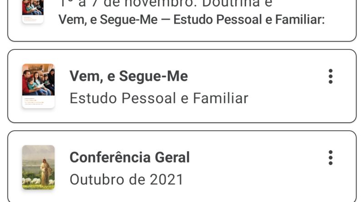Click "Vem, e Segue-Me — Estudo Pessoal e Familiar:" line
The height and width of the screenshot is (202, 364).
(x=191, y=20)
